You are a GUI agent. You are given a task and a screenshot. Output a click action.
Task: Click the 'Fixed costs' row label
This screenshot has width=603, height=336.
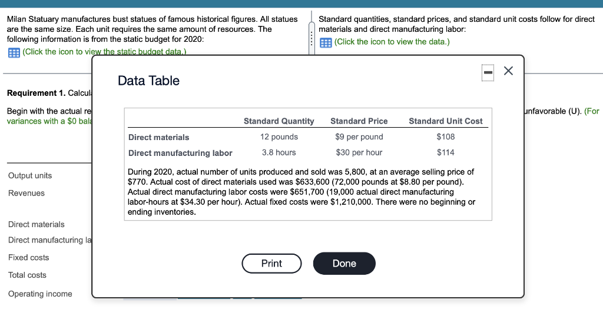coord(28,258)
